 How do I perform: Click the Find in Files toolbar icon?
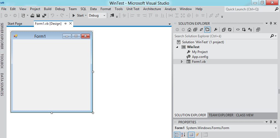[x=112, y=15]
